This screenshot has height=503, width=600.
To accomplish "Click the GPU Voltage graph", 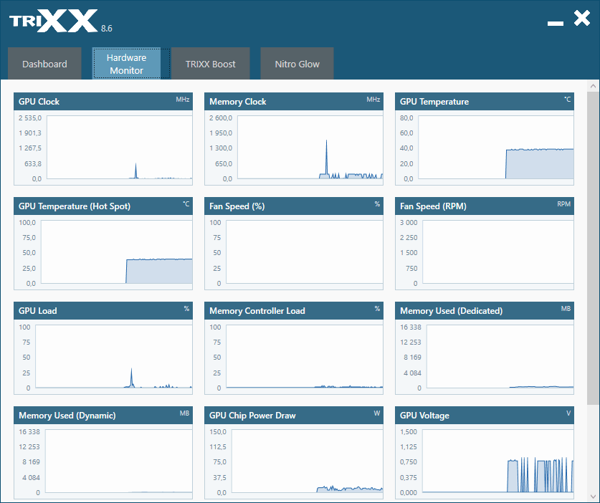I will [x=497, y=461].
